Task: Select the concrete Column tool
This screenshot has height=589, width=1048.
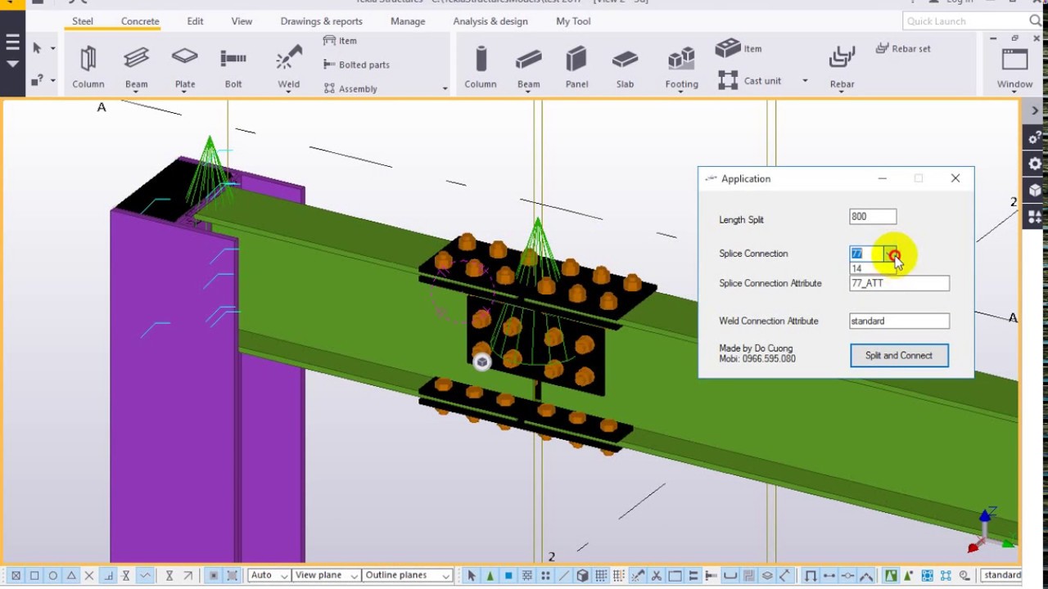Action: click(481, 66)
